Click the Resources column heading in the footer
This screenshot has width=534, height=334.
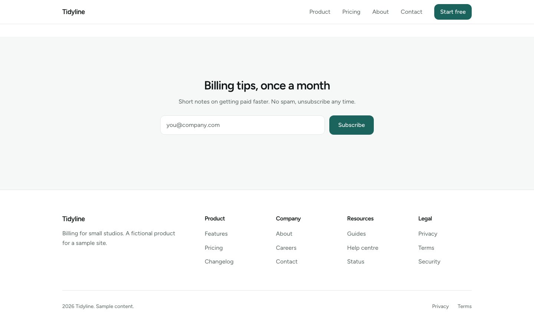tap(360, 219)
